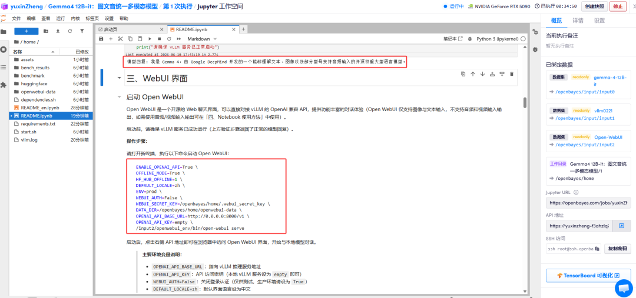Delete the active cell with trash icon
Viewport: 636px width, 298px height.
(512, 74)
